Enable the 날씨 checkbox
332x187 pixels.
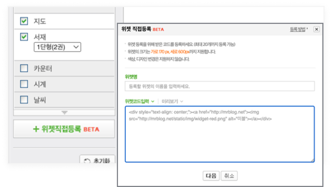[24, 100]
